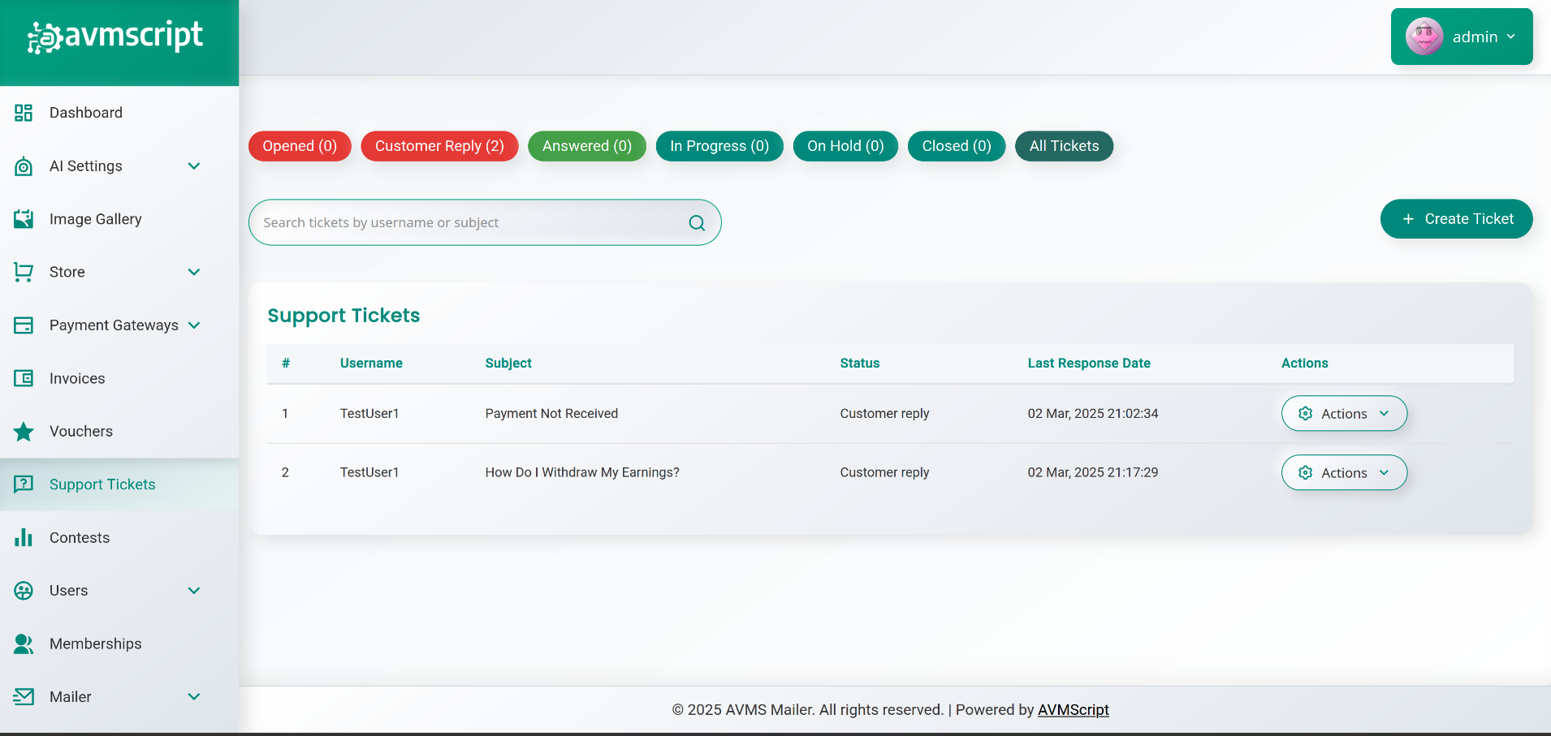Click the Contests bar chart icon

pyautogui.click(x=24, y=538)
